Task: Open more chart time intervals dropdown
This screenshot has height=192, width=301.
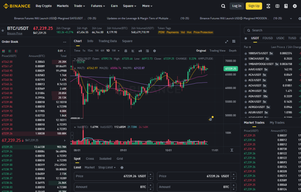Action: pyautogui.click(x=118, y=51)
